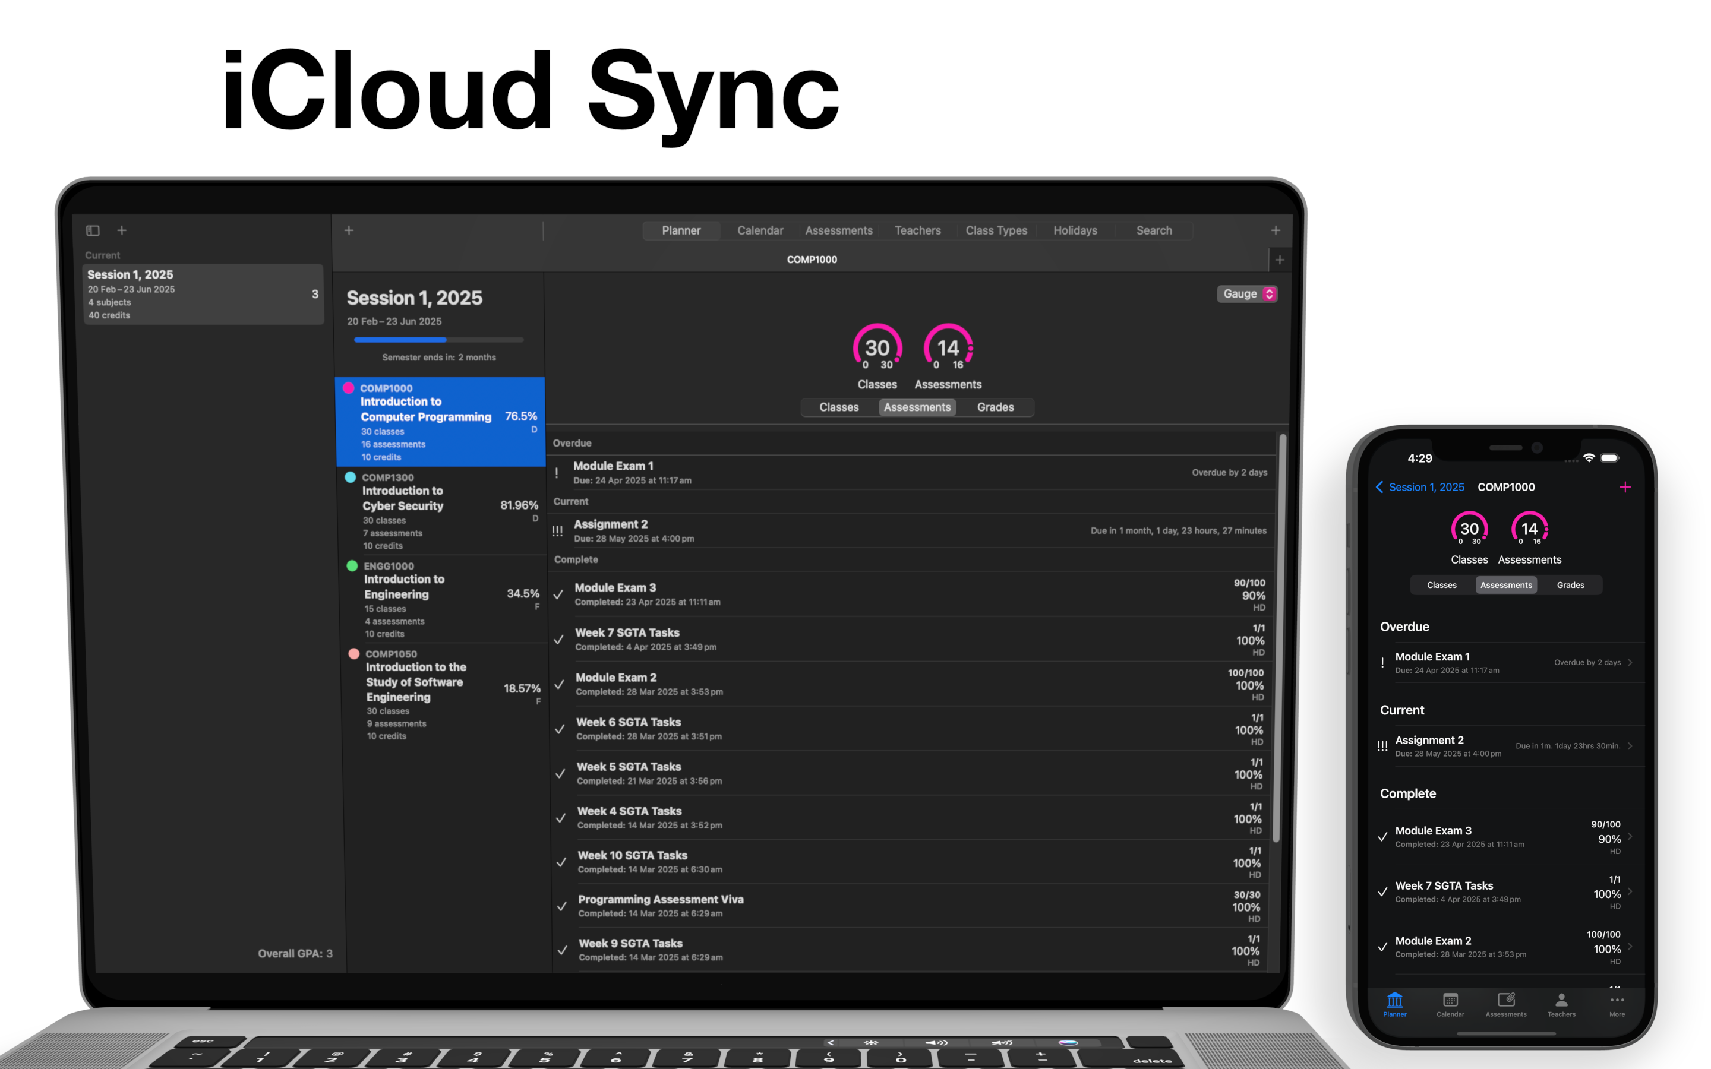Tap chevron on iPhone Week 7 SGTA Tasks row
This screenshot has width=1711, height=1069.
click(x=1630, y=891)
